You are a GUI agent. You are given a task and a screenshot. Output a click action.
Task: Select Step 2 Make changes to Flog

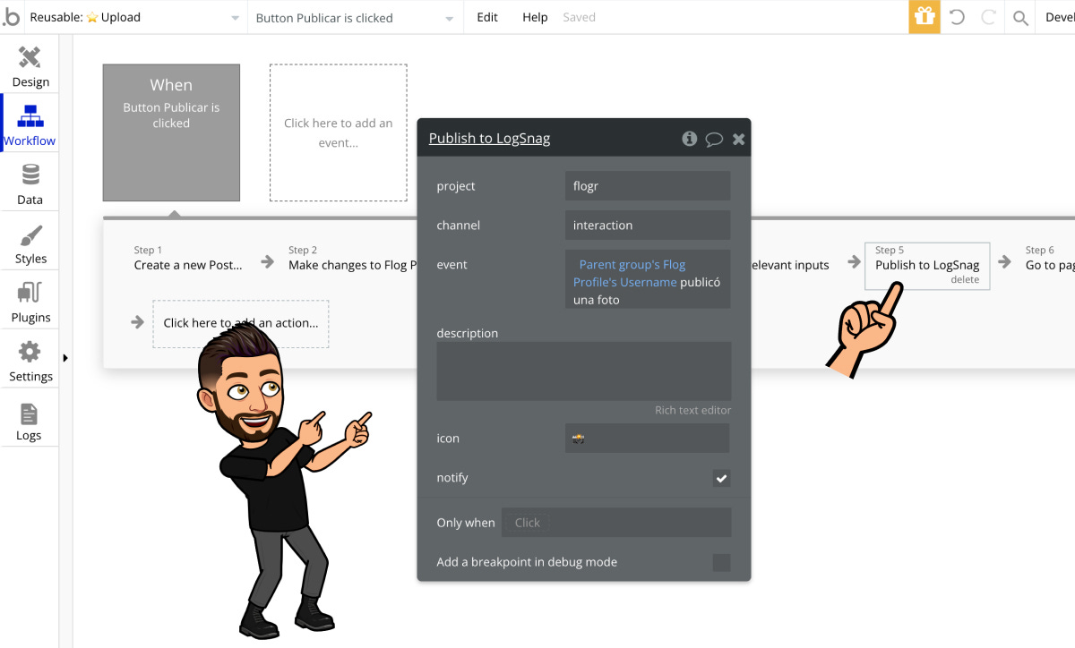(352, 258)
